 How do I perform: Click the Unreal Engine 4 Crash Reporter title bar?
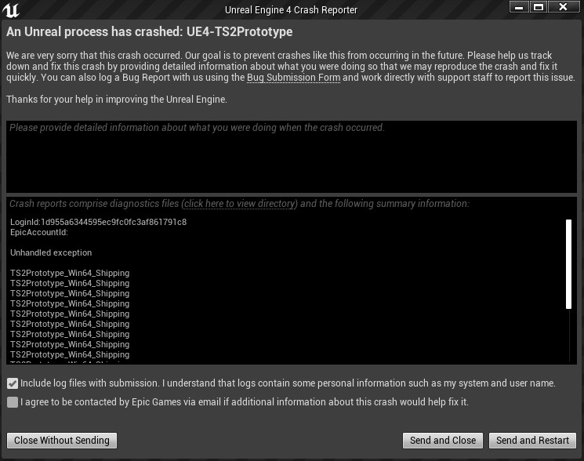(291, 10)
